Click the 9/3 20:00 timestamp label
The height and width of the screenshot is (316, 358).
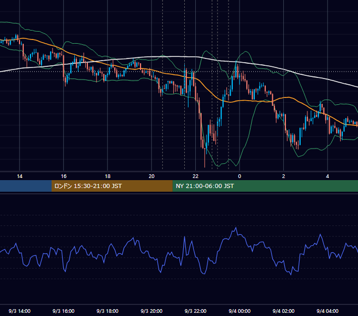(152, 311)
